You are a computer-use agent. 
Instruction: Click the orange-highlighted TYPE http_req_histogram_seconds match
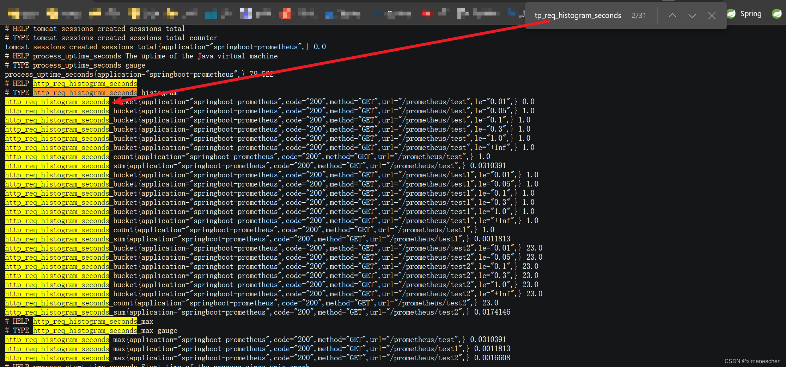point(85,93)
